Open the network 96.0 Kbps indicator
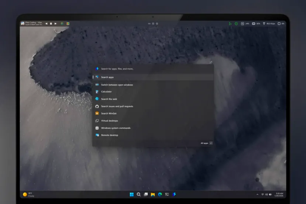306x204 pixels. click(x=269, y=24)
